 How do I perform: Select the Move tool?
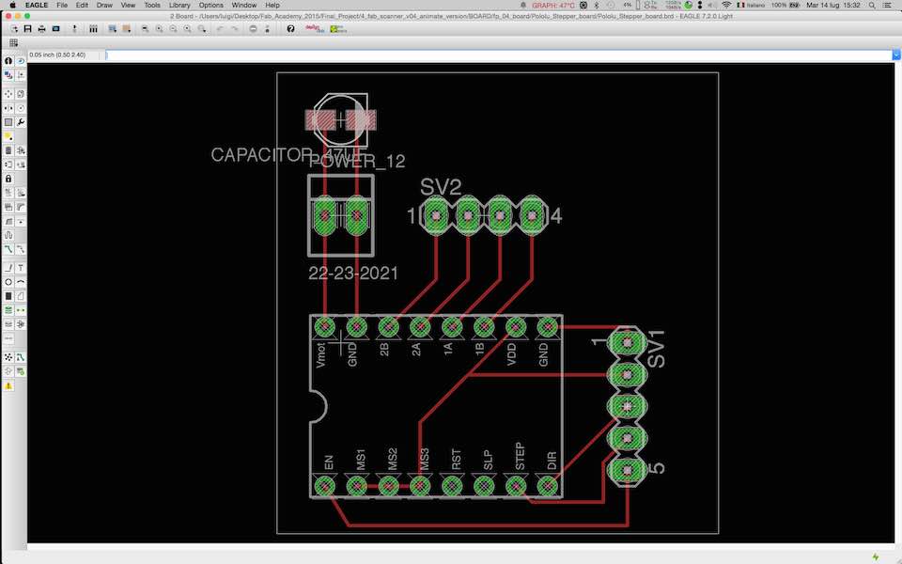(8, 94)
